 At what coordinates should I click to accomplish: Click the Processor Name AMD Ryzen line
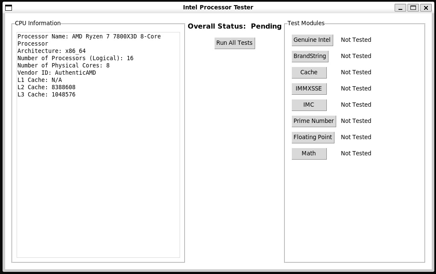click(x=89, y=40)
